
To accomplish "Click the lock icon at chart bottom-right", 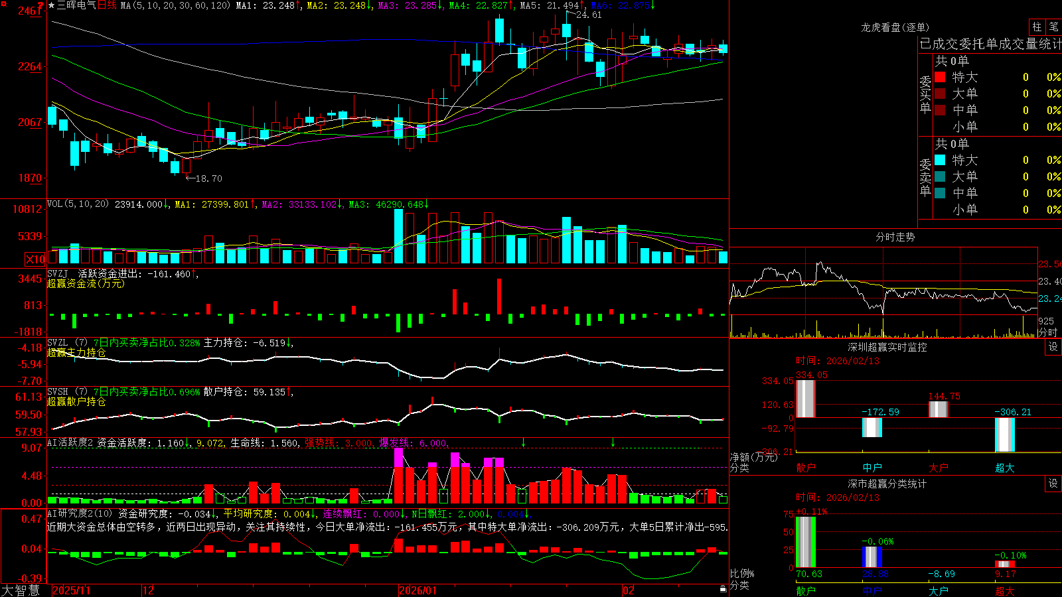I will [723, 589].
